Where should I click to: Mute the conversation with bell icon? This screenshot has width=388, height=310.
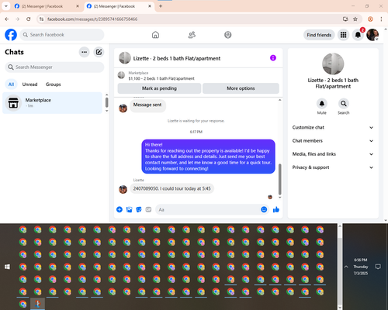point(322,104)
